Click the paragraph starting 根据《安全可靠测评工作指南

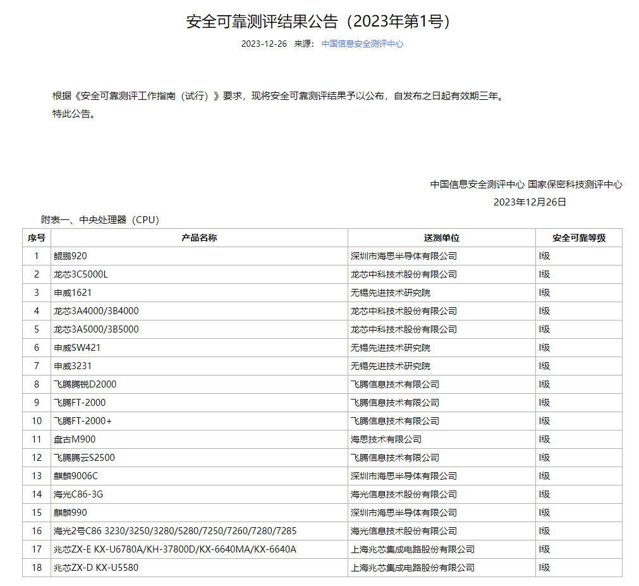click(279, 96)
